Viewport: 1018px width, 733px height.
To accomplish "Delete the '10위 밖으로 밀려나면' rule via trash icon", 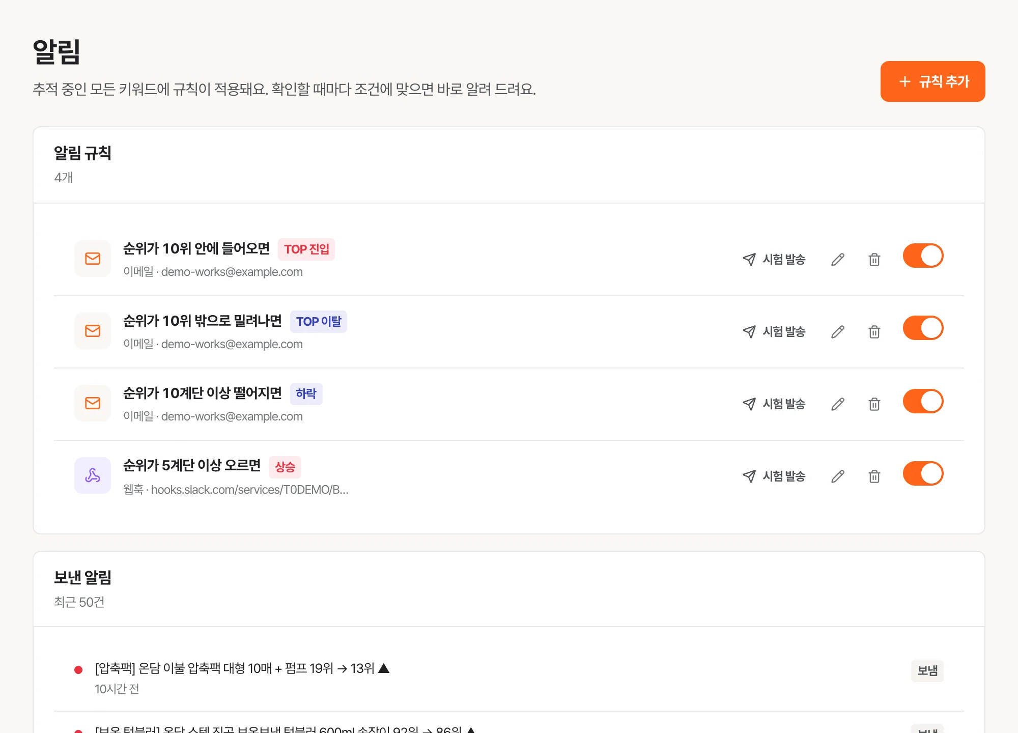I will [874, 332].
